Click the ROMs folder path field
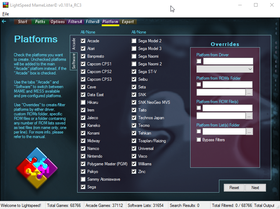 click(221, 92)
